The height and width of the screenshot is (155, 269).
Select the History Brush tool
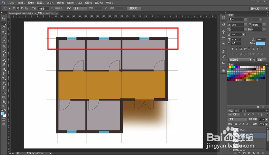click(3, 60)
